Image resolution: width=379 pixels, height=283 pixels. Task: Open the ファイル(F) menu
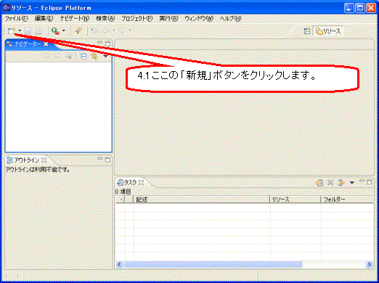16,18
